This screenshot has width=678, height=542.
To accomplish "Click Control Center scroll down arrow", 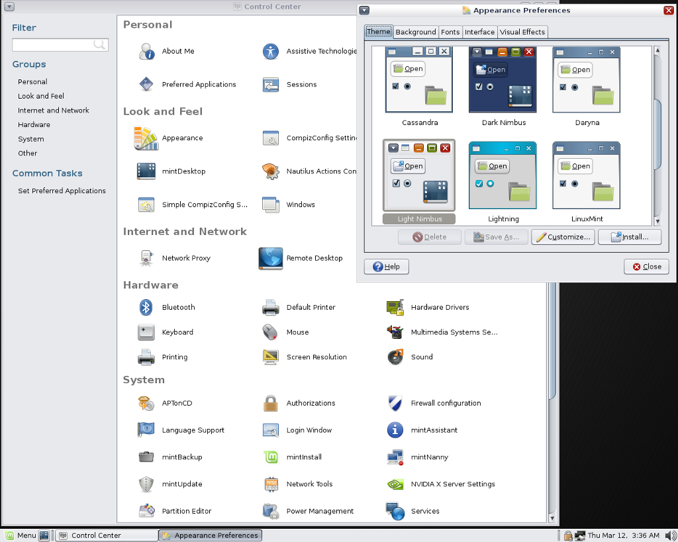I will point(552,518).
